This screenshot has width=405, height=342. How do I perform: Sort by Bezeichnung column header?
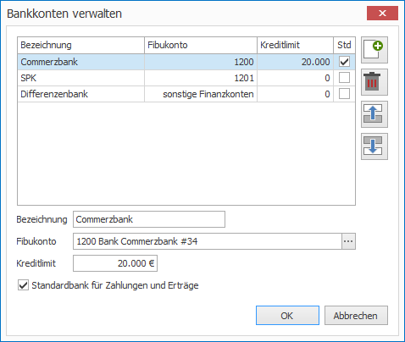[80, 45]
